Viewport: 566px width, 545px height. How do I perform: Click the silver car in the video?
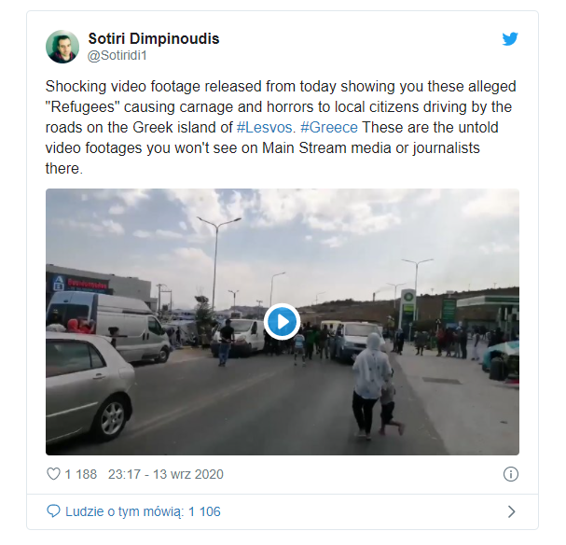coord(89,386)
